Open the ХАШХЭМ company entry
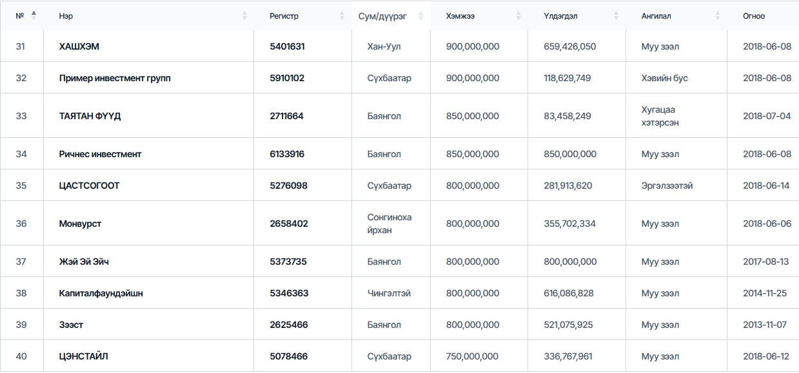799x373 pixels. [79, 46]
